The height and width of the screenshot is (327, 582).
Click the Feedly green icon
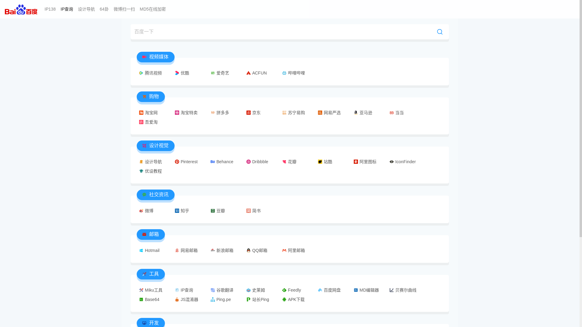[284, 290]
